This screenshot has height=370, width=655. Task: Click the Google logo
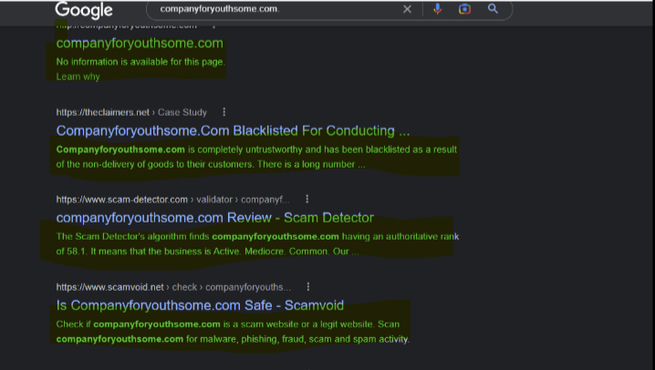click(84, 10)
